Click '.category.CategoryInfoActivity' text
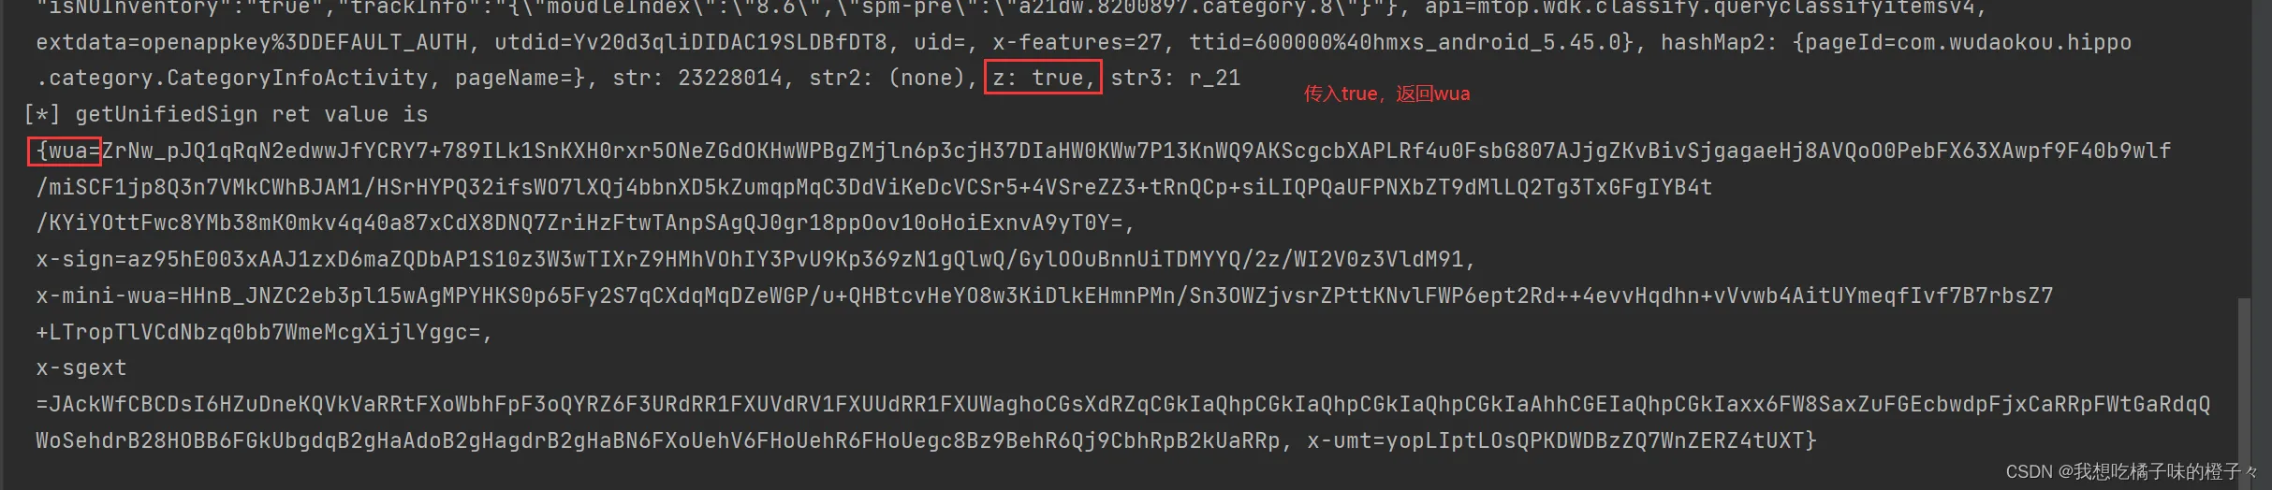Image resolution: width=2272 pixels, height=490 pixels. tap(232, 78)
